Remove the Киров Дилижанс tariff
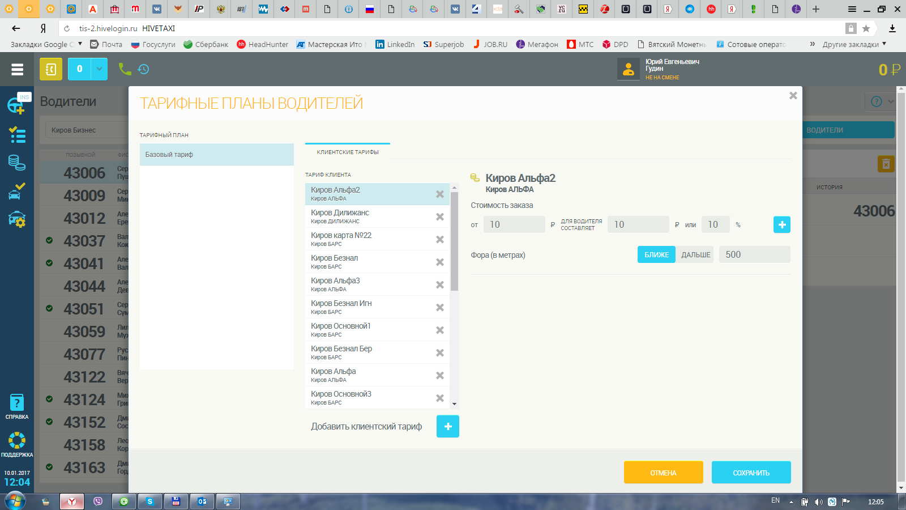906x510 pixels. pos(439,217)
